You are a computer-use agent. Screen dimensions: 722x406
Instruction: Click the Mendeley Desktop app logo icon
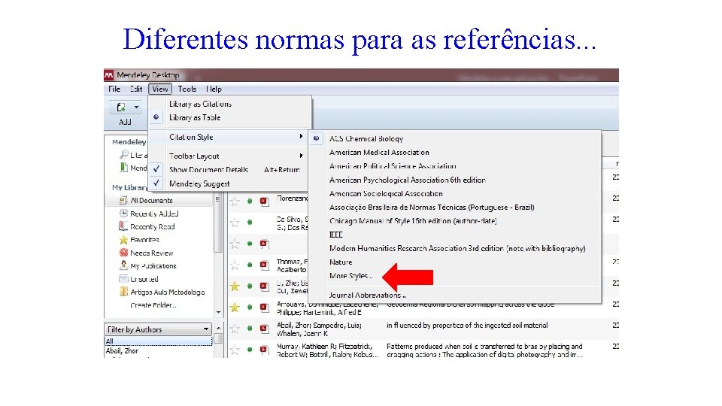pos(108,75)
